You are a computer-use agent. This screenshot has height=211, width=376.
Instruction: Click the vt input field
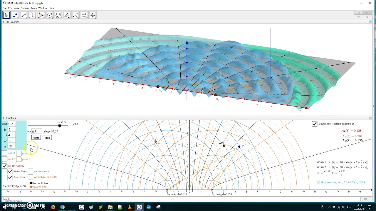(36, 132)
